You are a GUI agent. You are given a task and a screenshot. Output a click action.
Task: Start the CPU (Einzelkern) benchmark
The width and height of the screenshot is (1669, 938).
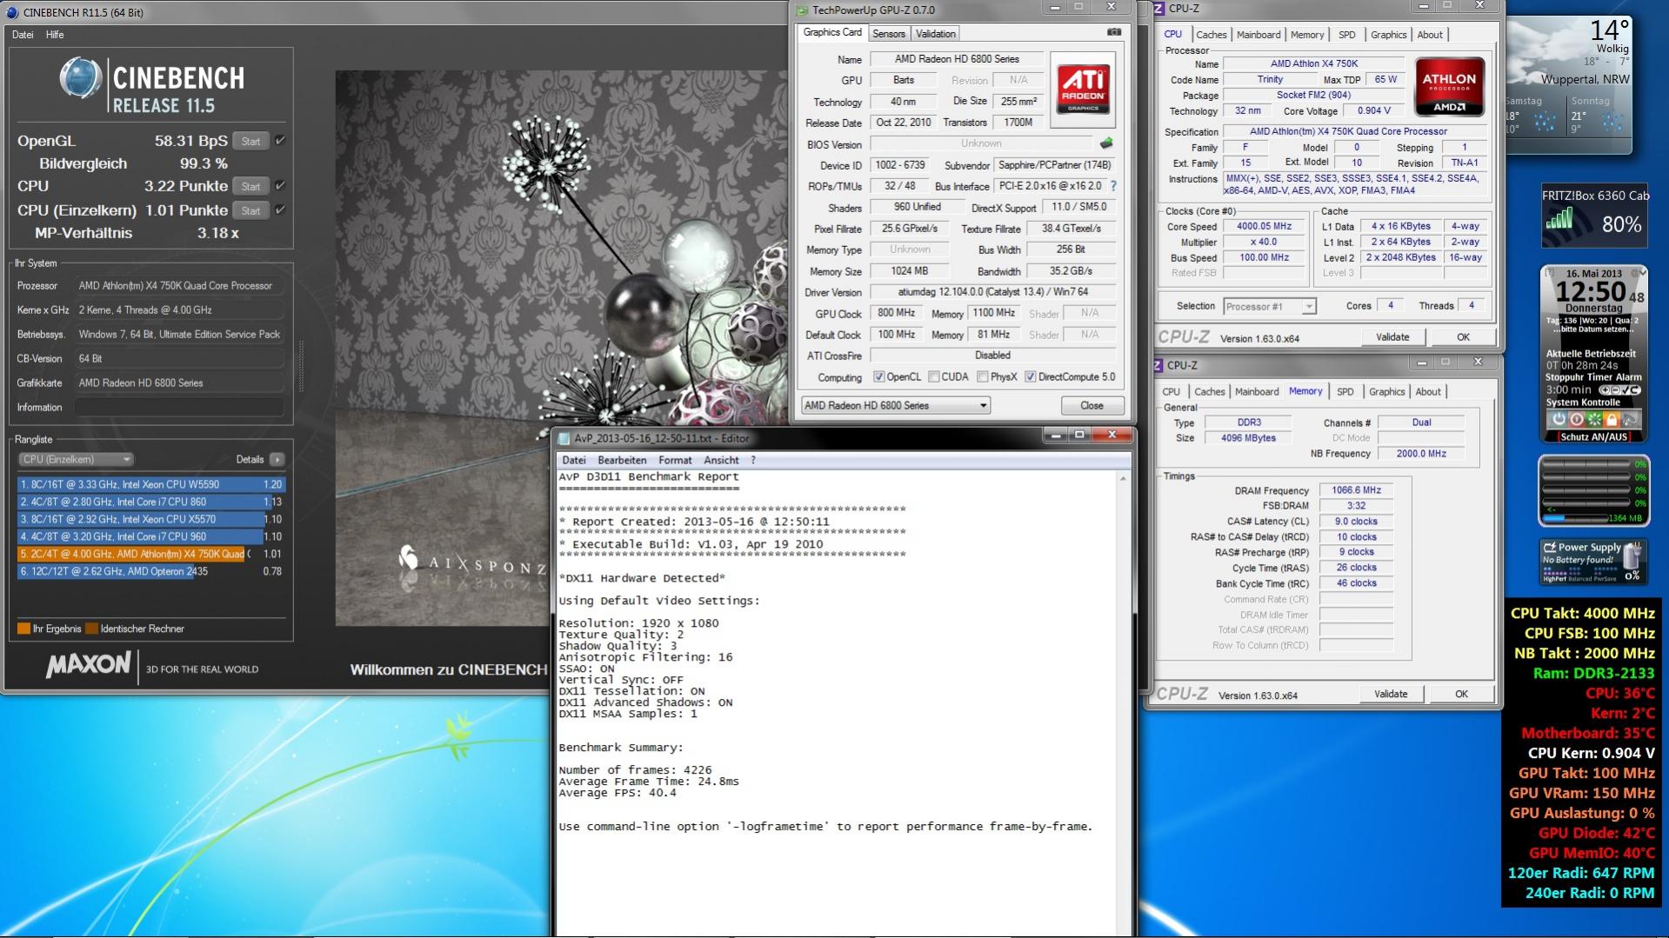click(250, 210)
